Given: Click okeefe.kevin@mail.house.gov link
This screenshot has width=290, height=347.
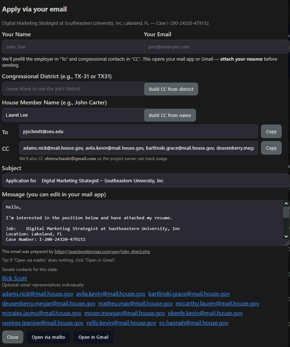Looking at the screenshot, I should coord(205,313).
